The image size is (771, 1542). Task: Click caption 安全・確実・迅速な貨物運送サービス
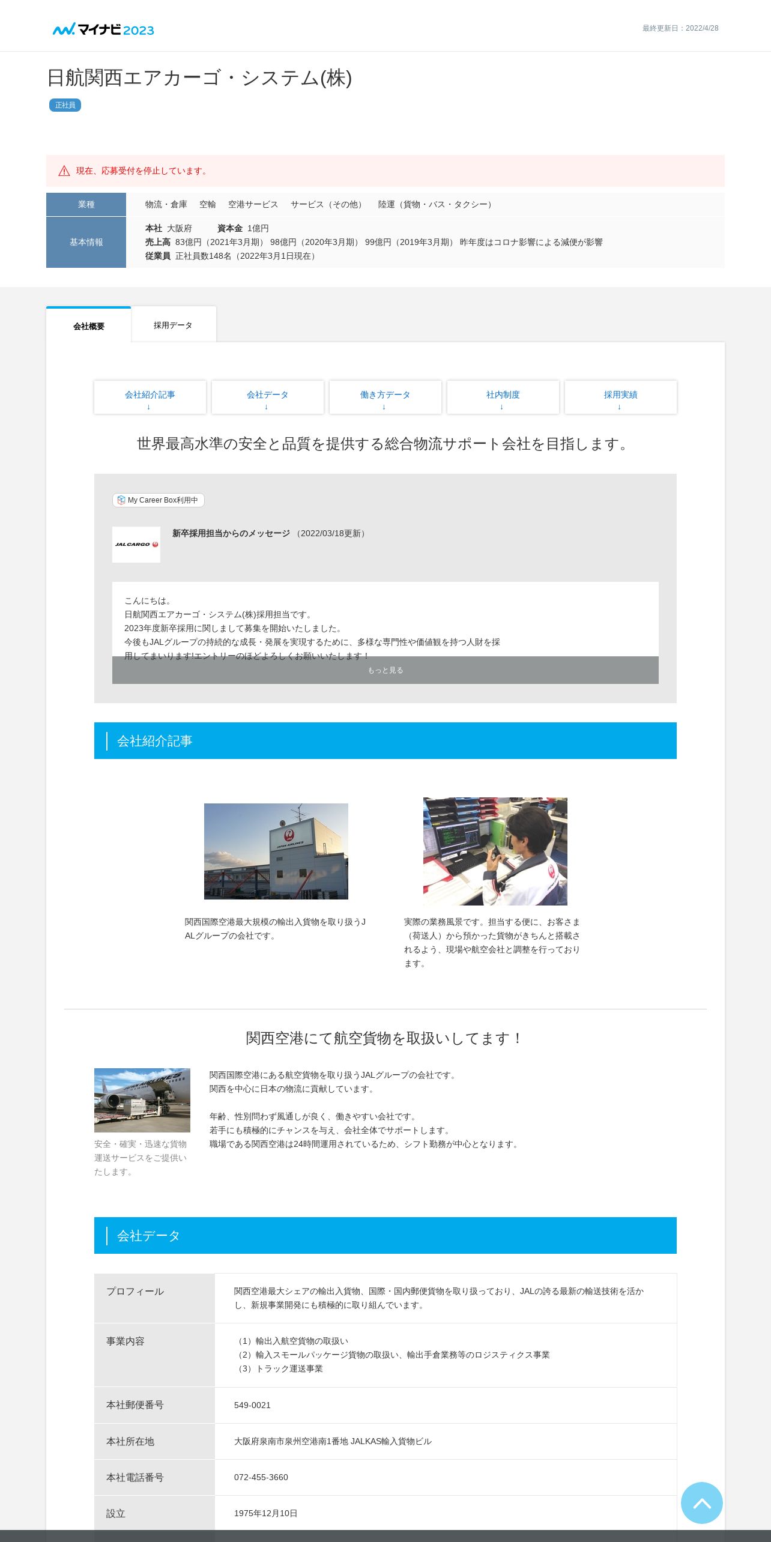[x=141, y=1158]
